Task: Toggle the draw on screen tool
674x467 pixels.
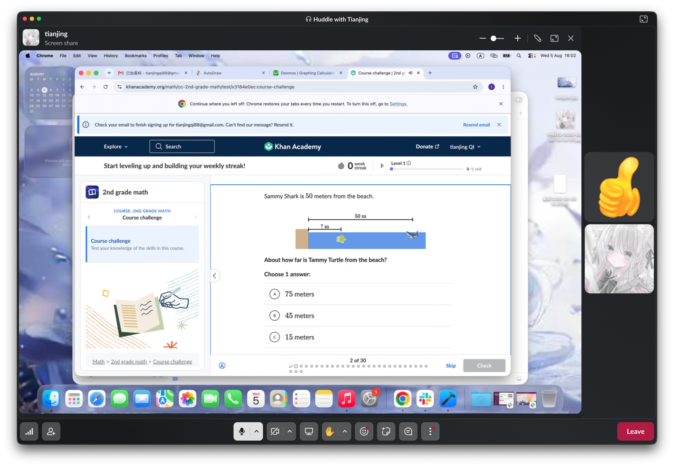Action: [538, 38]
